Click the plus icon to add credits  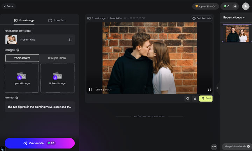[x=235, y=6]
